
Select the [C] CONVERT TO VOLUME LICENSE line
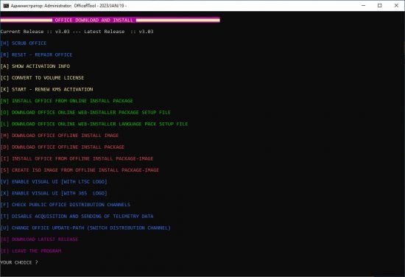click(42, 78)
